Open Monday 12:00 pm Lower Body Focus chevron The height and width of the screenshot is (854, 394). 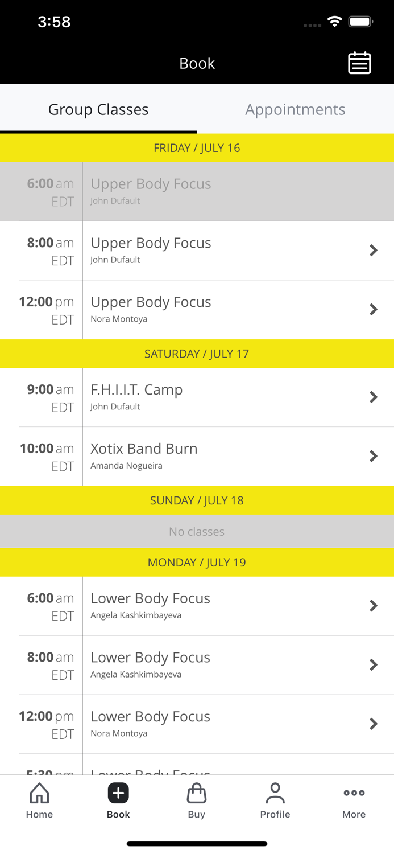374,724
